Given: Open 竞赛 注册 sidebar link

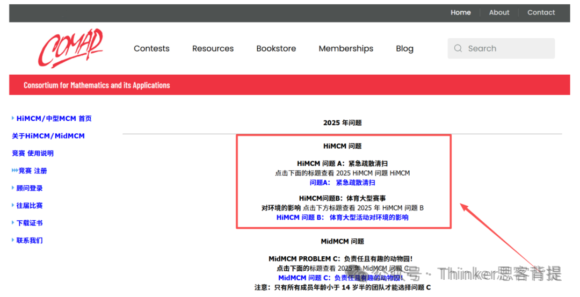Looking at the screenshot, I should pyautogui.click(x=33, y=171).
